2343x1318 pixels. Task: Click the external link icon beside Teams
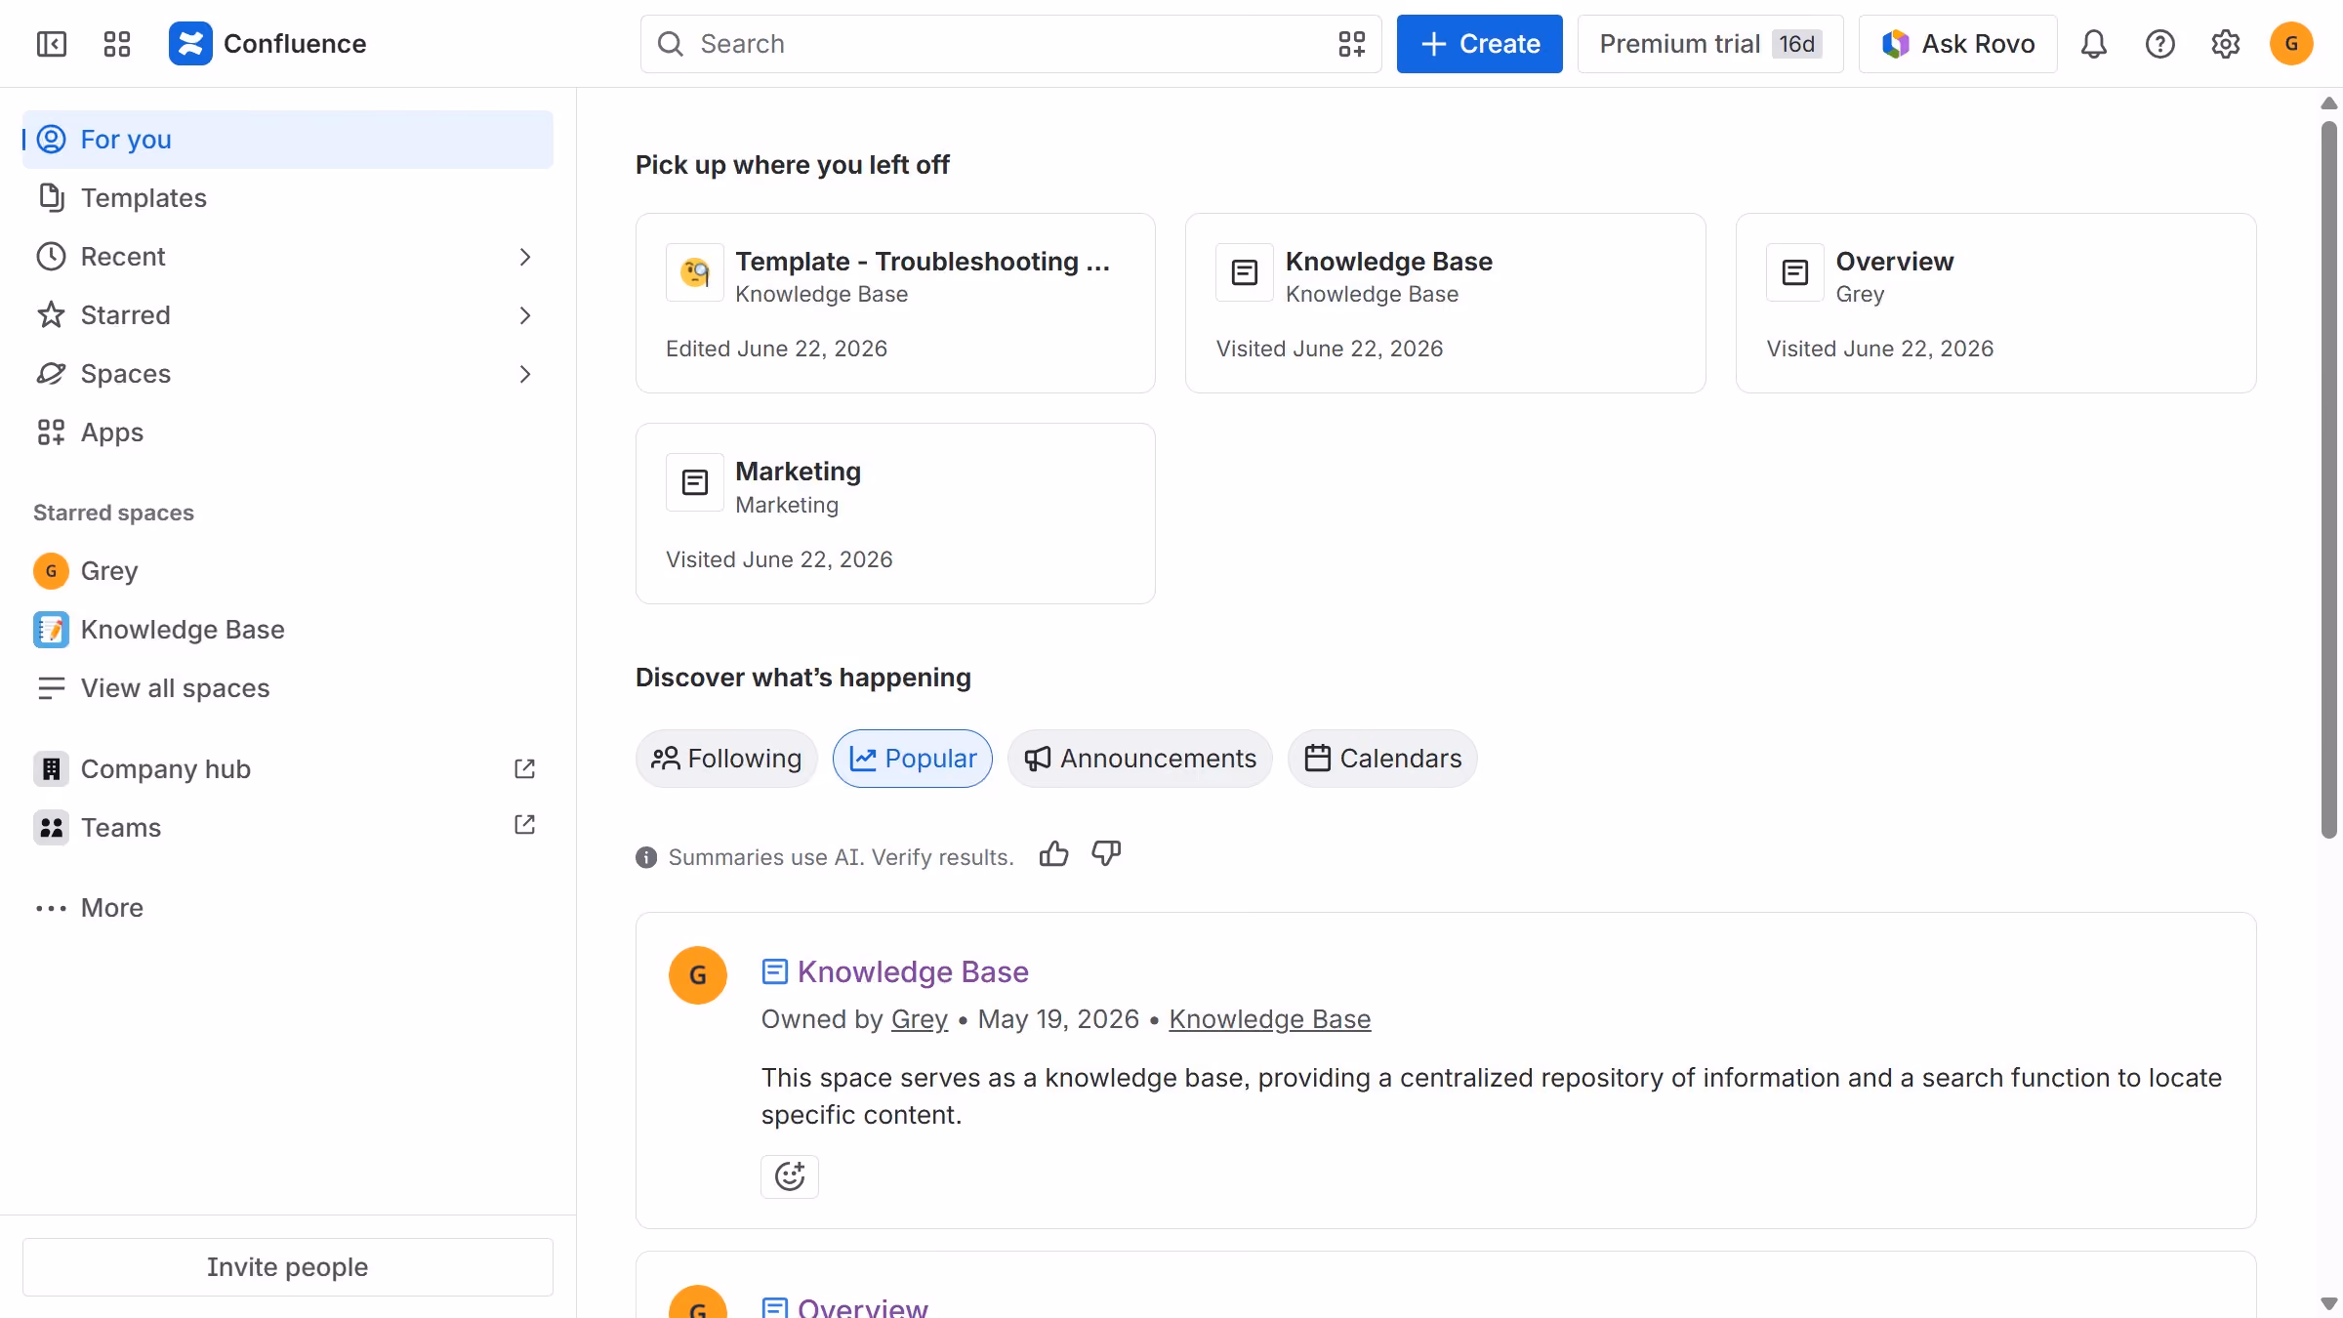pos(525,825)
